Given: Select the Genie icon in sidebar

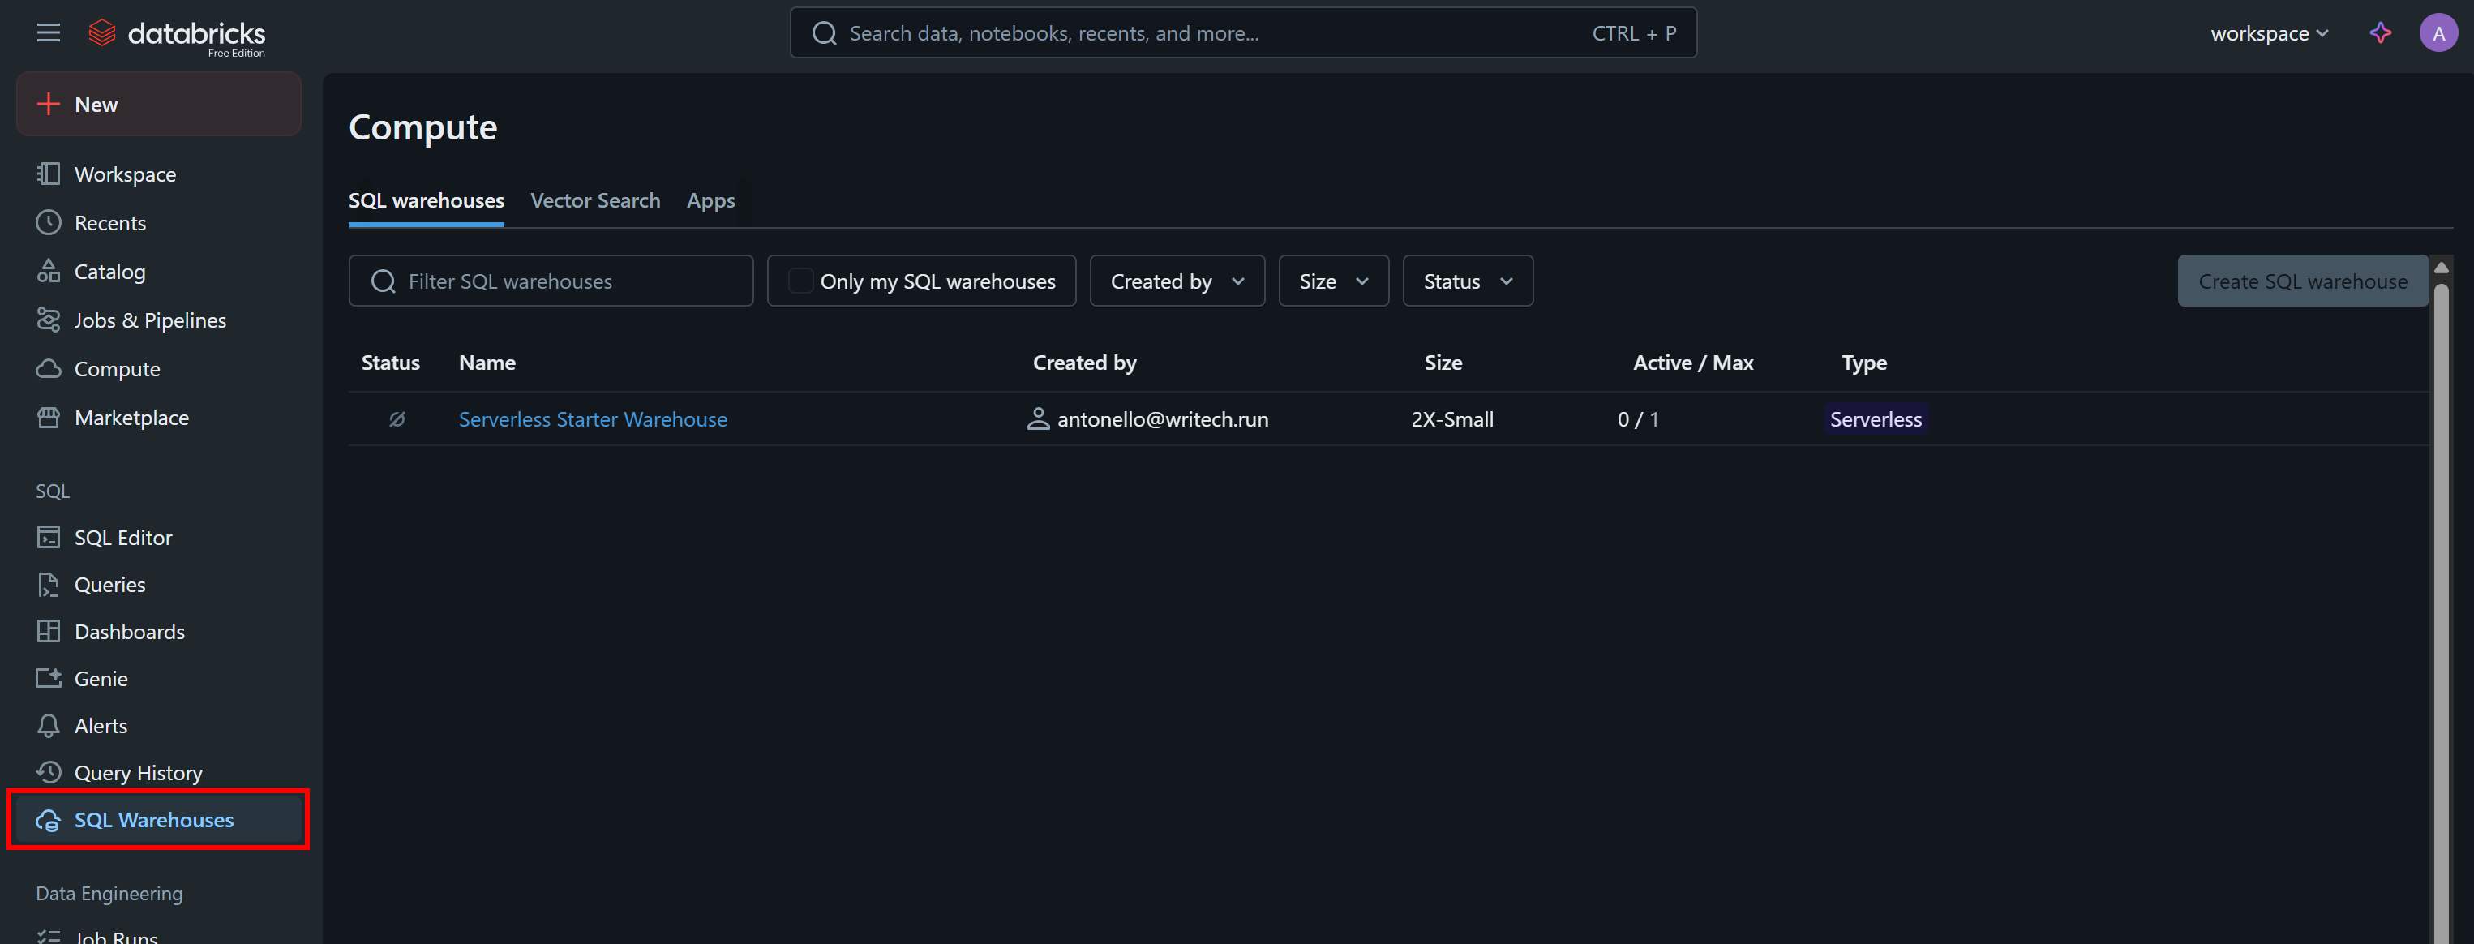Looking at the screenshot, I should click(49, 678).
